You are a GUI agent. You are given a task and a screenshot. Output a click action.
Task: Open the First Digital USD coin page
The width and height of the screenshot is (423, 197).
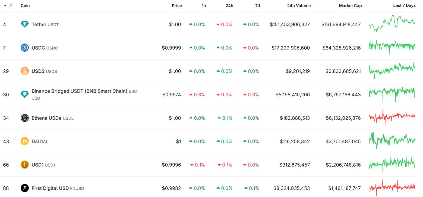[x=58, y=188]
